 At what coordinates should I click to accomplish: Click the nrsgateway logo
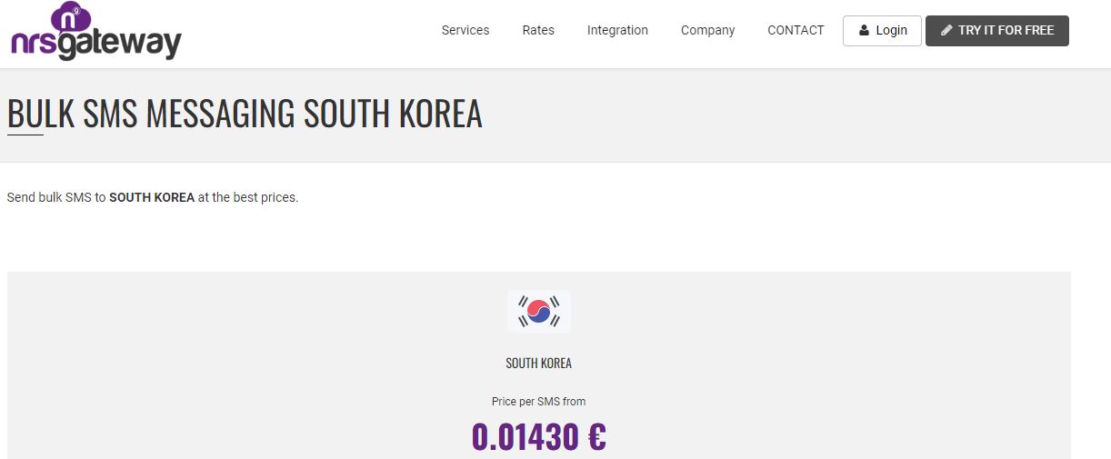(95, 32)
